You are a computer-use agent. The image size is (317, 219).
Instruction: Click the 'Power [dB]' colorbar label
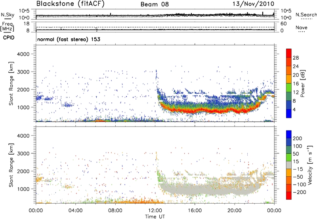[x=303, y=83]
